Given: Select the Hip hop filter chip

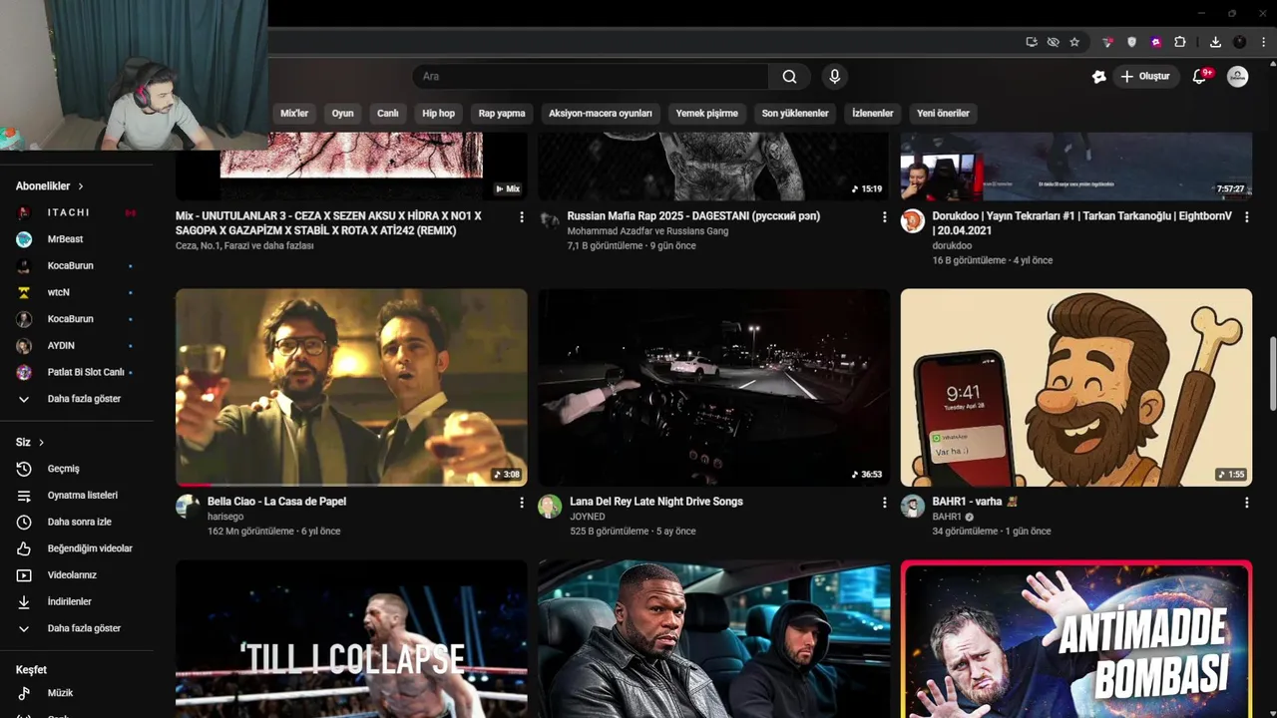Looking at the screenshot, I should [438, 114].
